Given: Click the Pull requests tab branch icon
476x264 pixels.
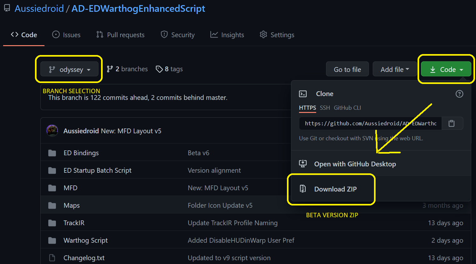Looking at the screenshot, I should 100,34.
